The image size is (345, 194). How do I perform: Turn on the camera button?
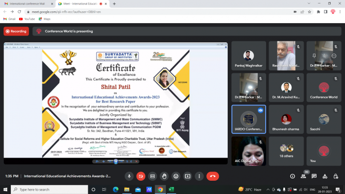click(x=141, y=176)
